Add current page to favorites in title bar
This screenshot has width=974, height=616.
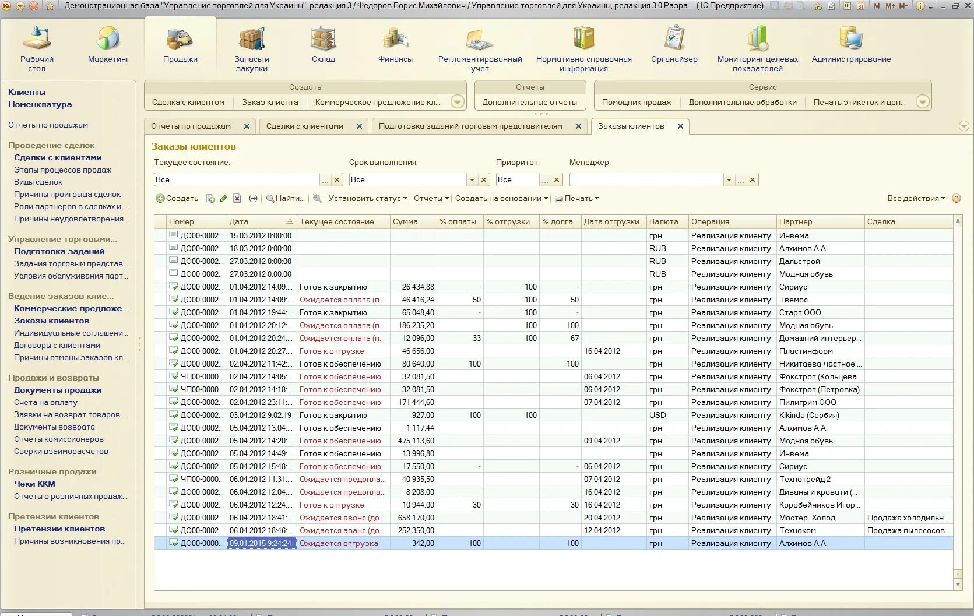tap(818, 6)
